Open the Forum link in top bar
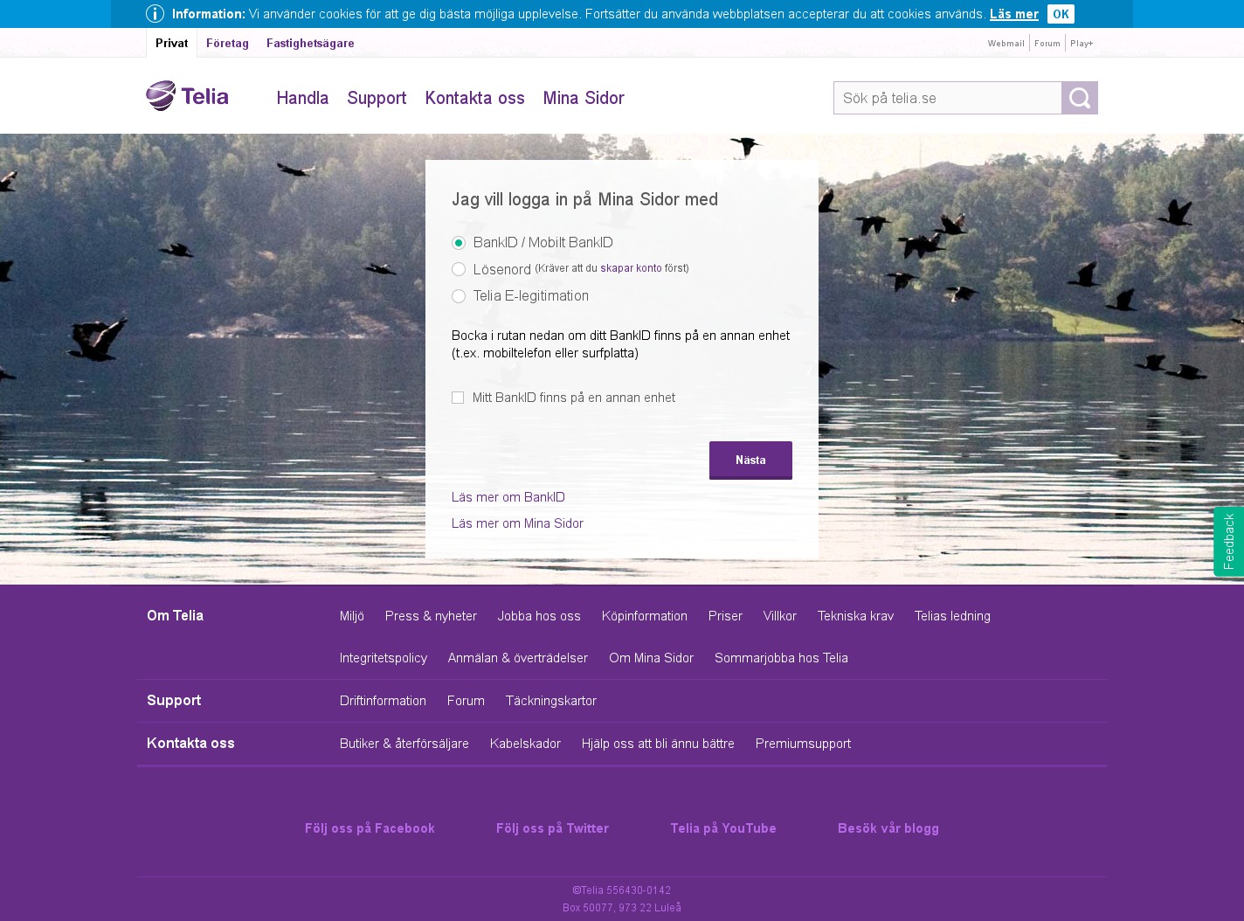This screenshot has height=921, width=1244. (1047, 43)
